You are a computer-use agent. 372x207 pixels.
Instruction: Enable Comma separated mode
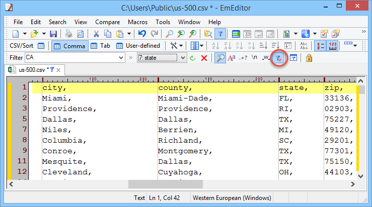point(70,46)
